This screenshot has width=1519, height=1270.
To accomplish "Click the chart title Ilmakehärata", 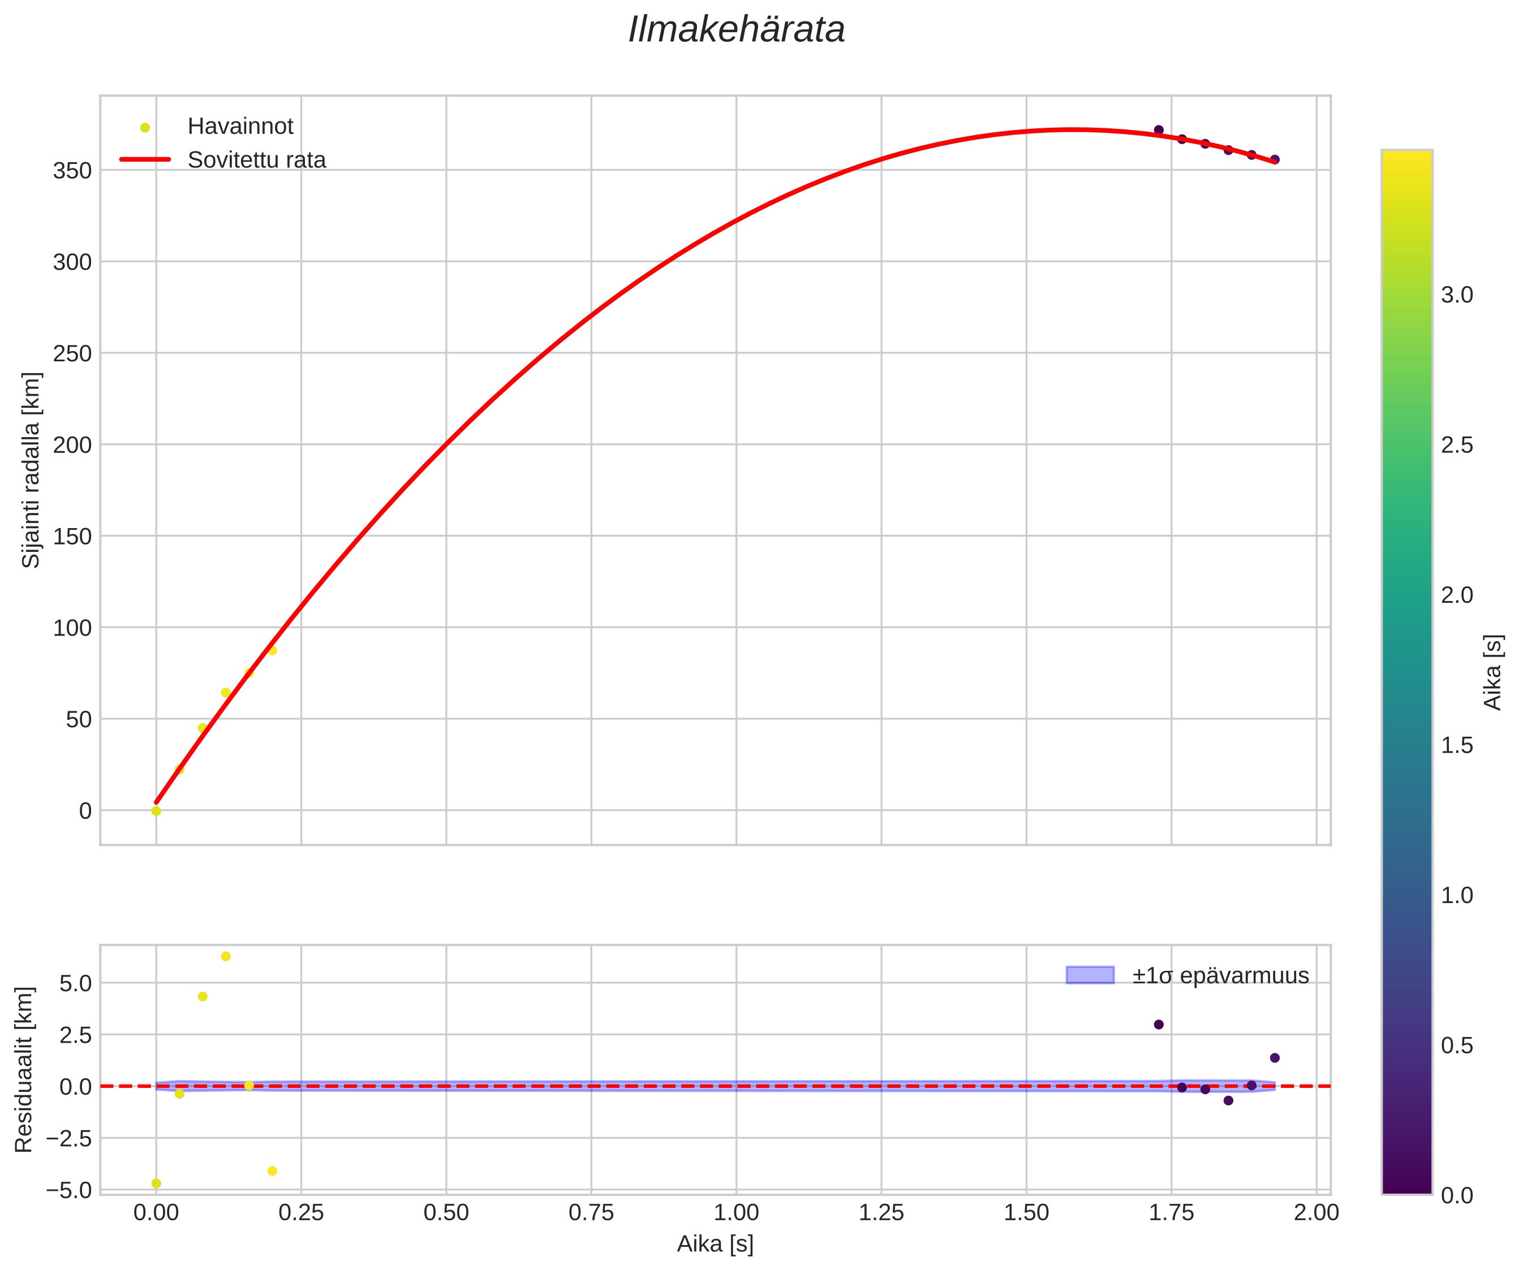I will coord(737,31).
